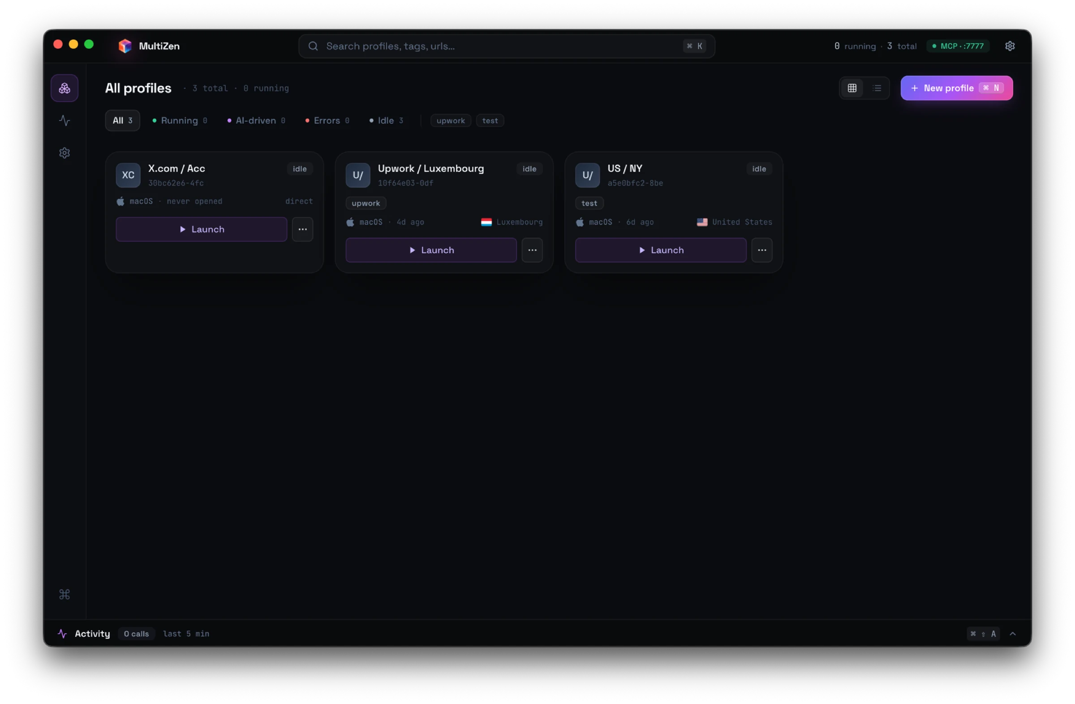Open the Activity pulse sidebar icon
The image size is (1075, 704).
point(64,120)
